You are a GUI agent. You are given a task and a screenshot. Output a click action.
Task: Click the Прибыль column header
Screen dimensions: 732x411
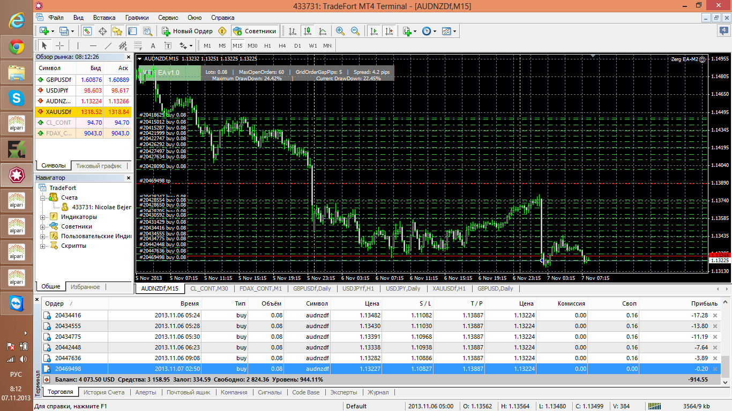pyautogui.click(x=705, y=303)
